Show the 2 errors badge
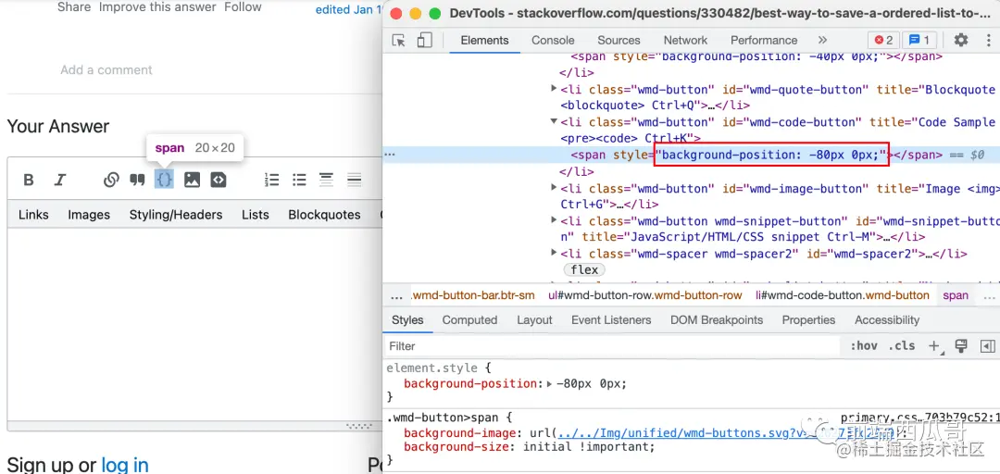This screenshot has height=474, width=1000. pyautogui.click(x=884, y=40)
